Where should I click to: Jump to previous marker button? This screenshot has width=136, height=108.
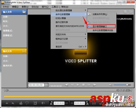pos(67,85)
